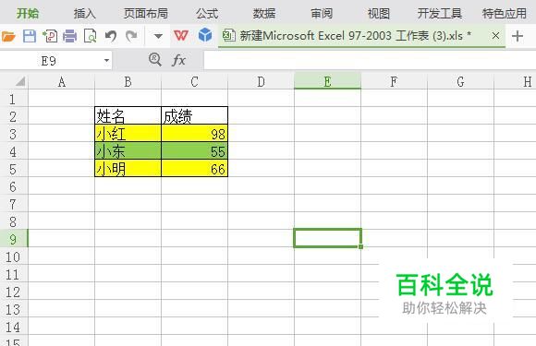
Task: Select the green cell 小东
Action: (x=128, y=151)
